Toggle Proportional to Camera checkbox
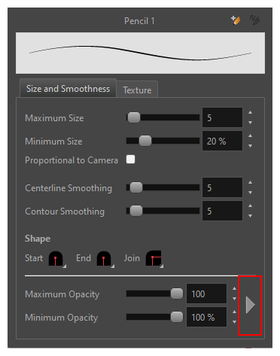 coord(130,160)
